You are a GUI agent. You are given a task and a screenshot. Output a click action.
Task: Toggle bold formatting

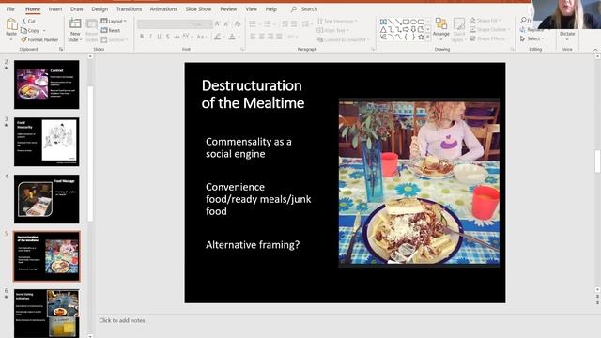[x=142, y=37]
